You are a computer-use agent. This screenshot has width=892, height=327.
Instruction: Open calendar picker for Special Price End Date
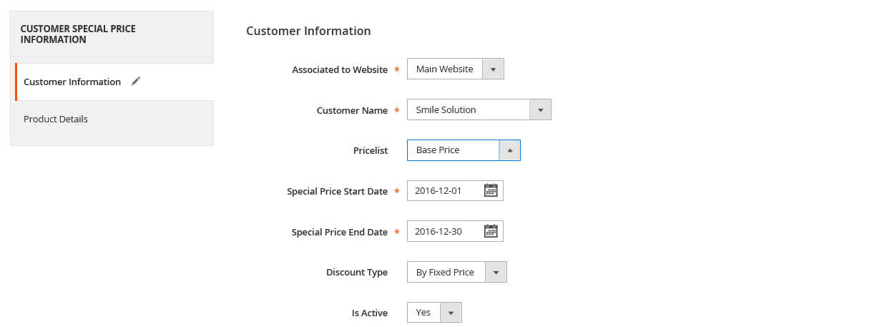pos(491,231)
